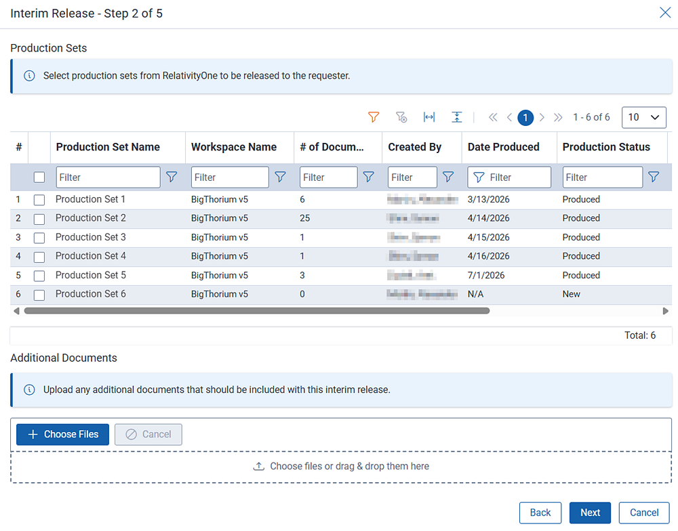This screenshot has width=678, height=531.
Task: Go to first page with double-left arrow
Action: pos(493,117)
